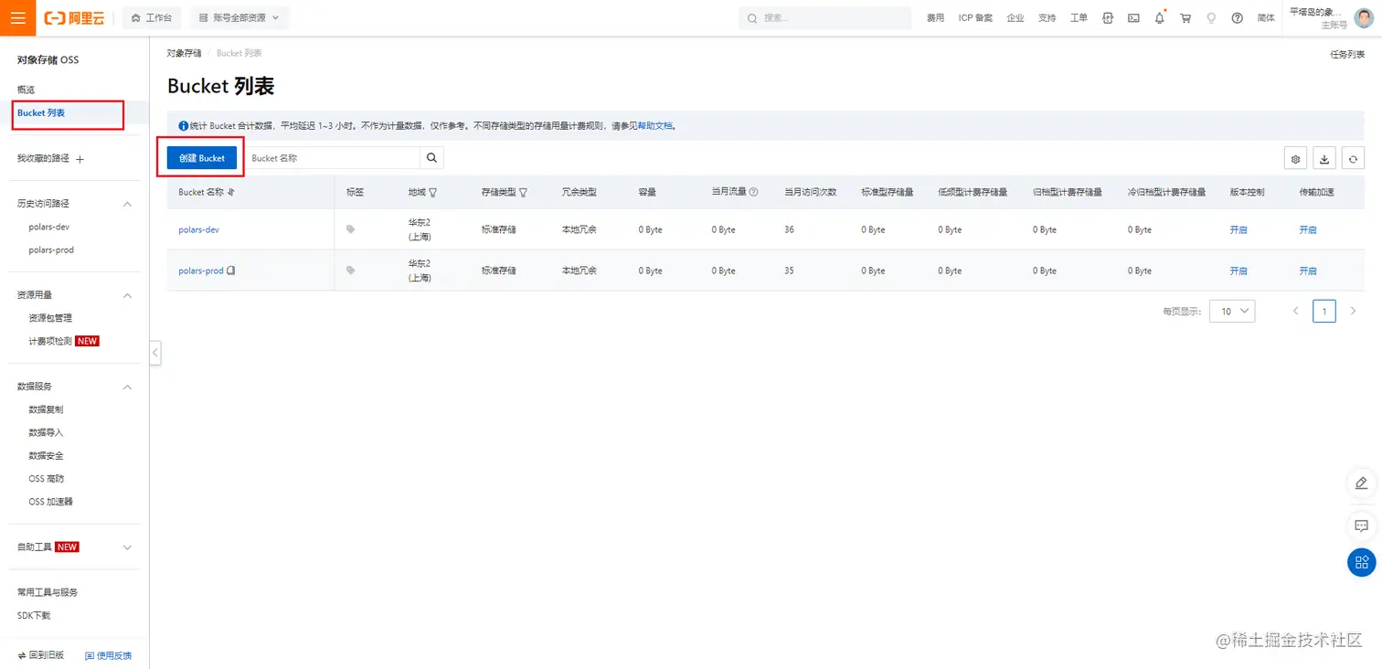
Task: Open the user avatar account menu
Action: 1363,17
